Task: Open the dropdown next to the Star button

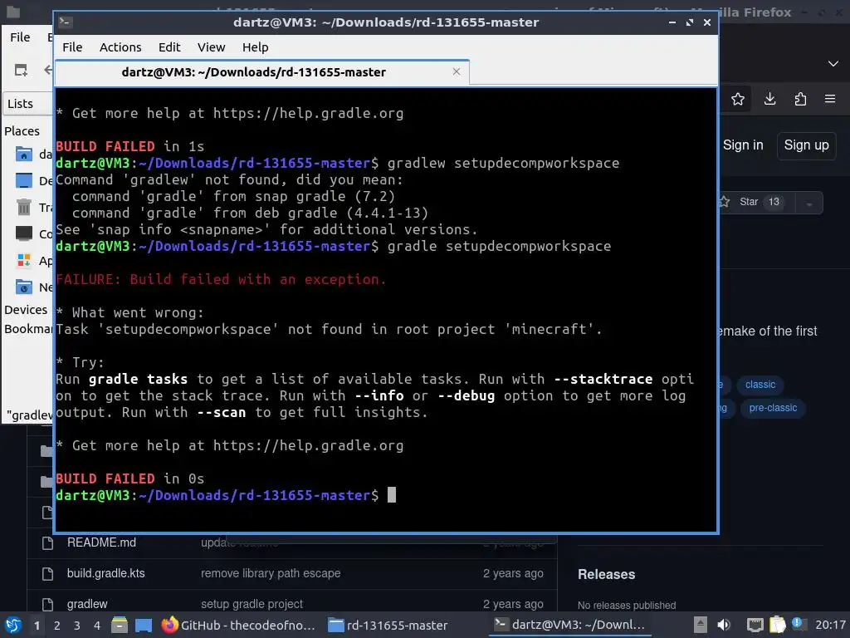Action: pos(809,204)
